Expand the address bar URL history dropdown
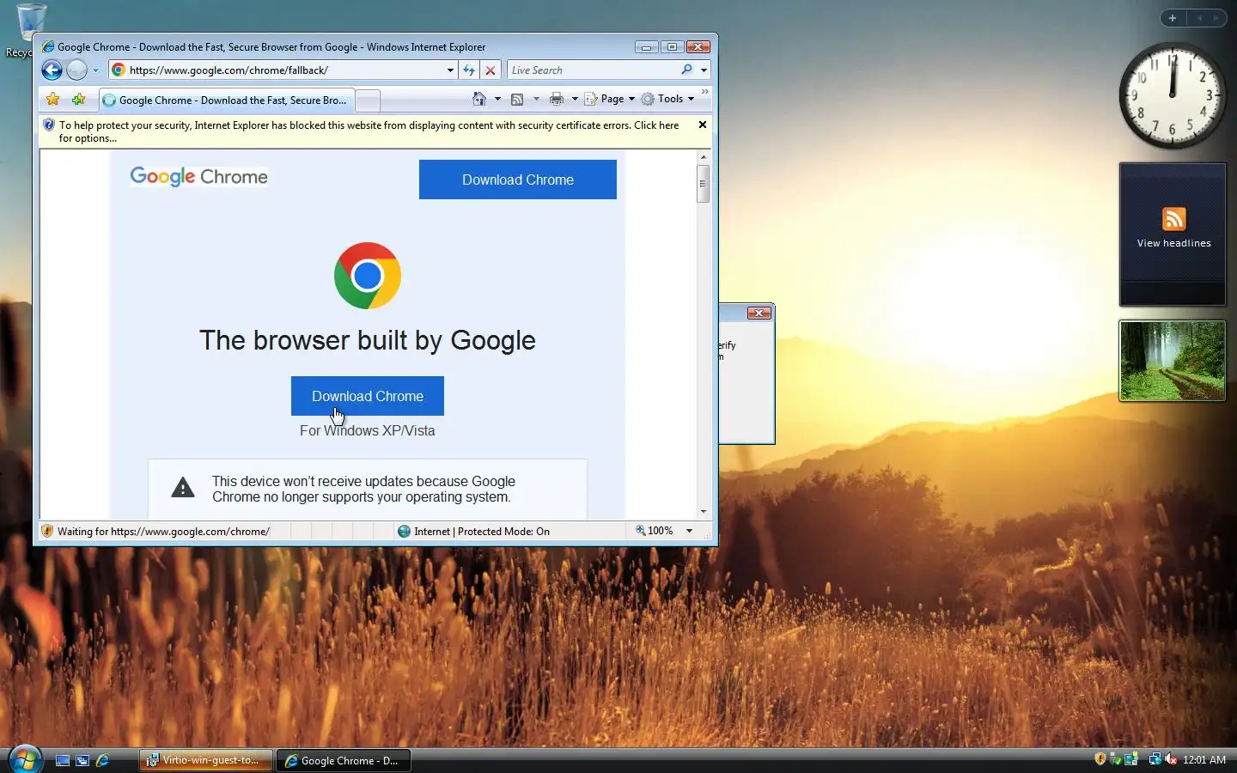 click(450, 70)
